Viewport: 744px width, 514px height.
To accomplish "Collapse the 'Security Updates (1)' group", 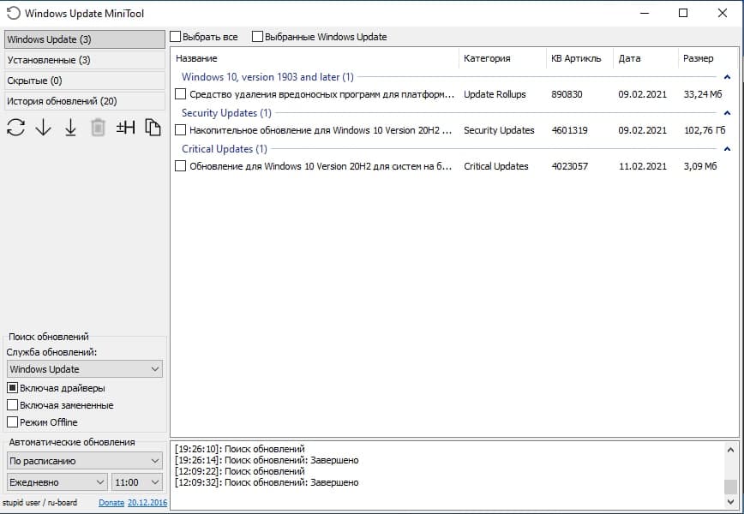I will 727,113.
